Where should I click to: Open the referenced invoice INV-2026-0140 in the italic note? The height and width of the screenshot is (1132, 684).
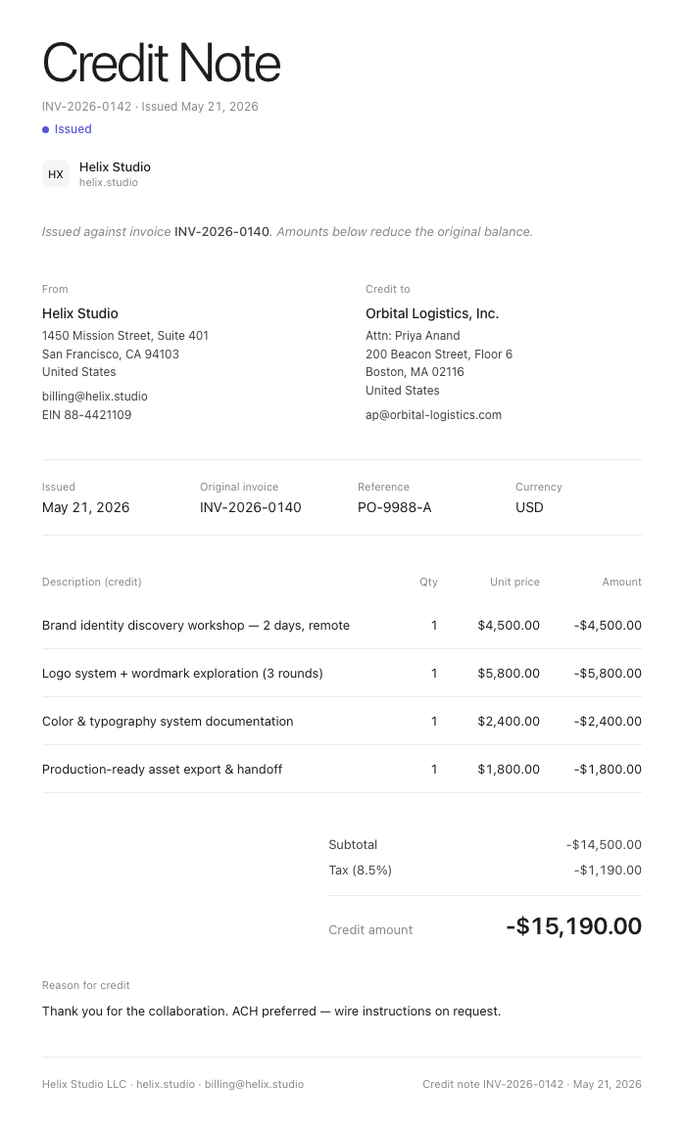[221, 232]
